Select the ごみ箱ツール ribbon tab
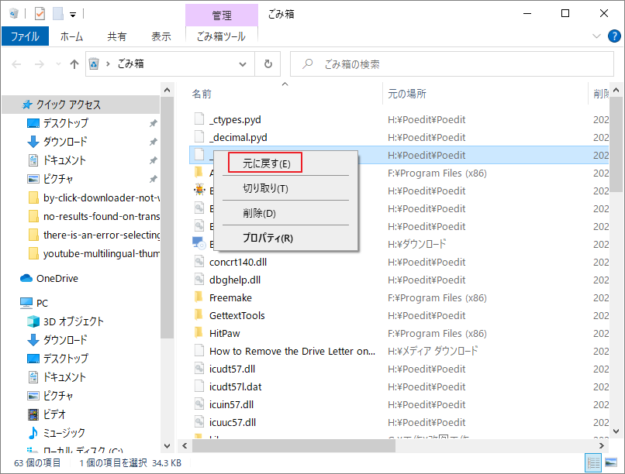Screen dimensions: 625x474 click(221, 36)
